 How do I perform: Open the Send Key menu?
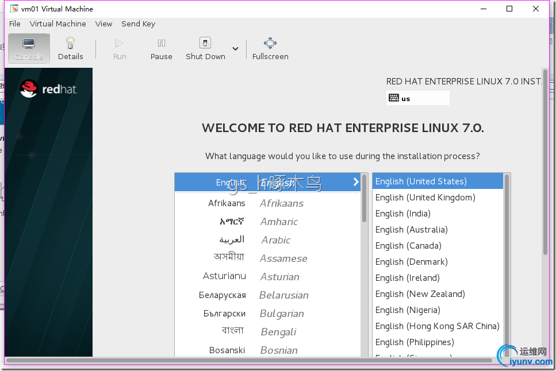[x=138, y=24]
